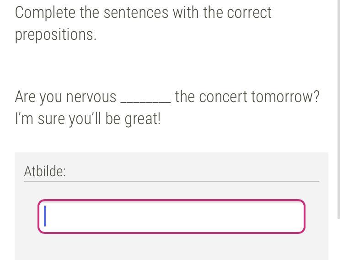Click the word "Are" starting the question

point(26,97)
